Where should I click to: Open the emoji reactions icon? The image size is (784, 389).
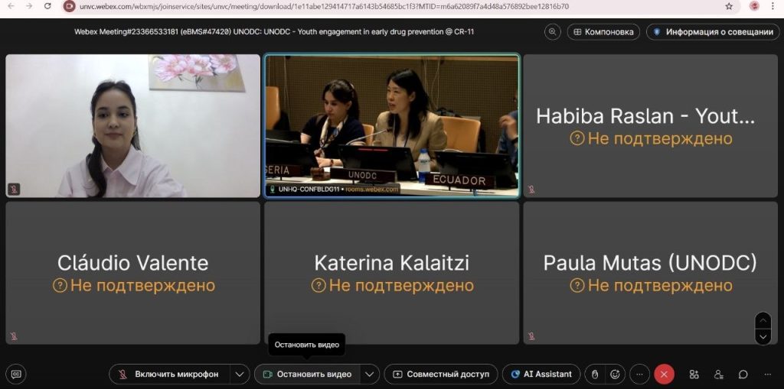click(x=615, y=374)
